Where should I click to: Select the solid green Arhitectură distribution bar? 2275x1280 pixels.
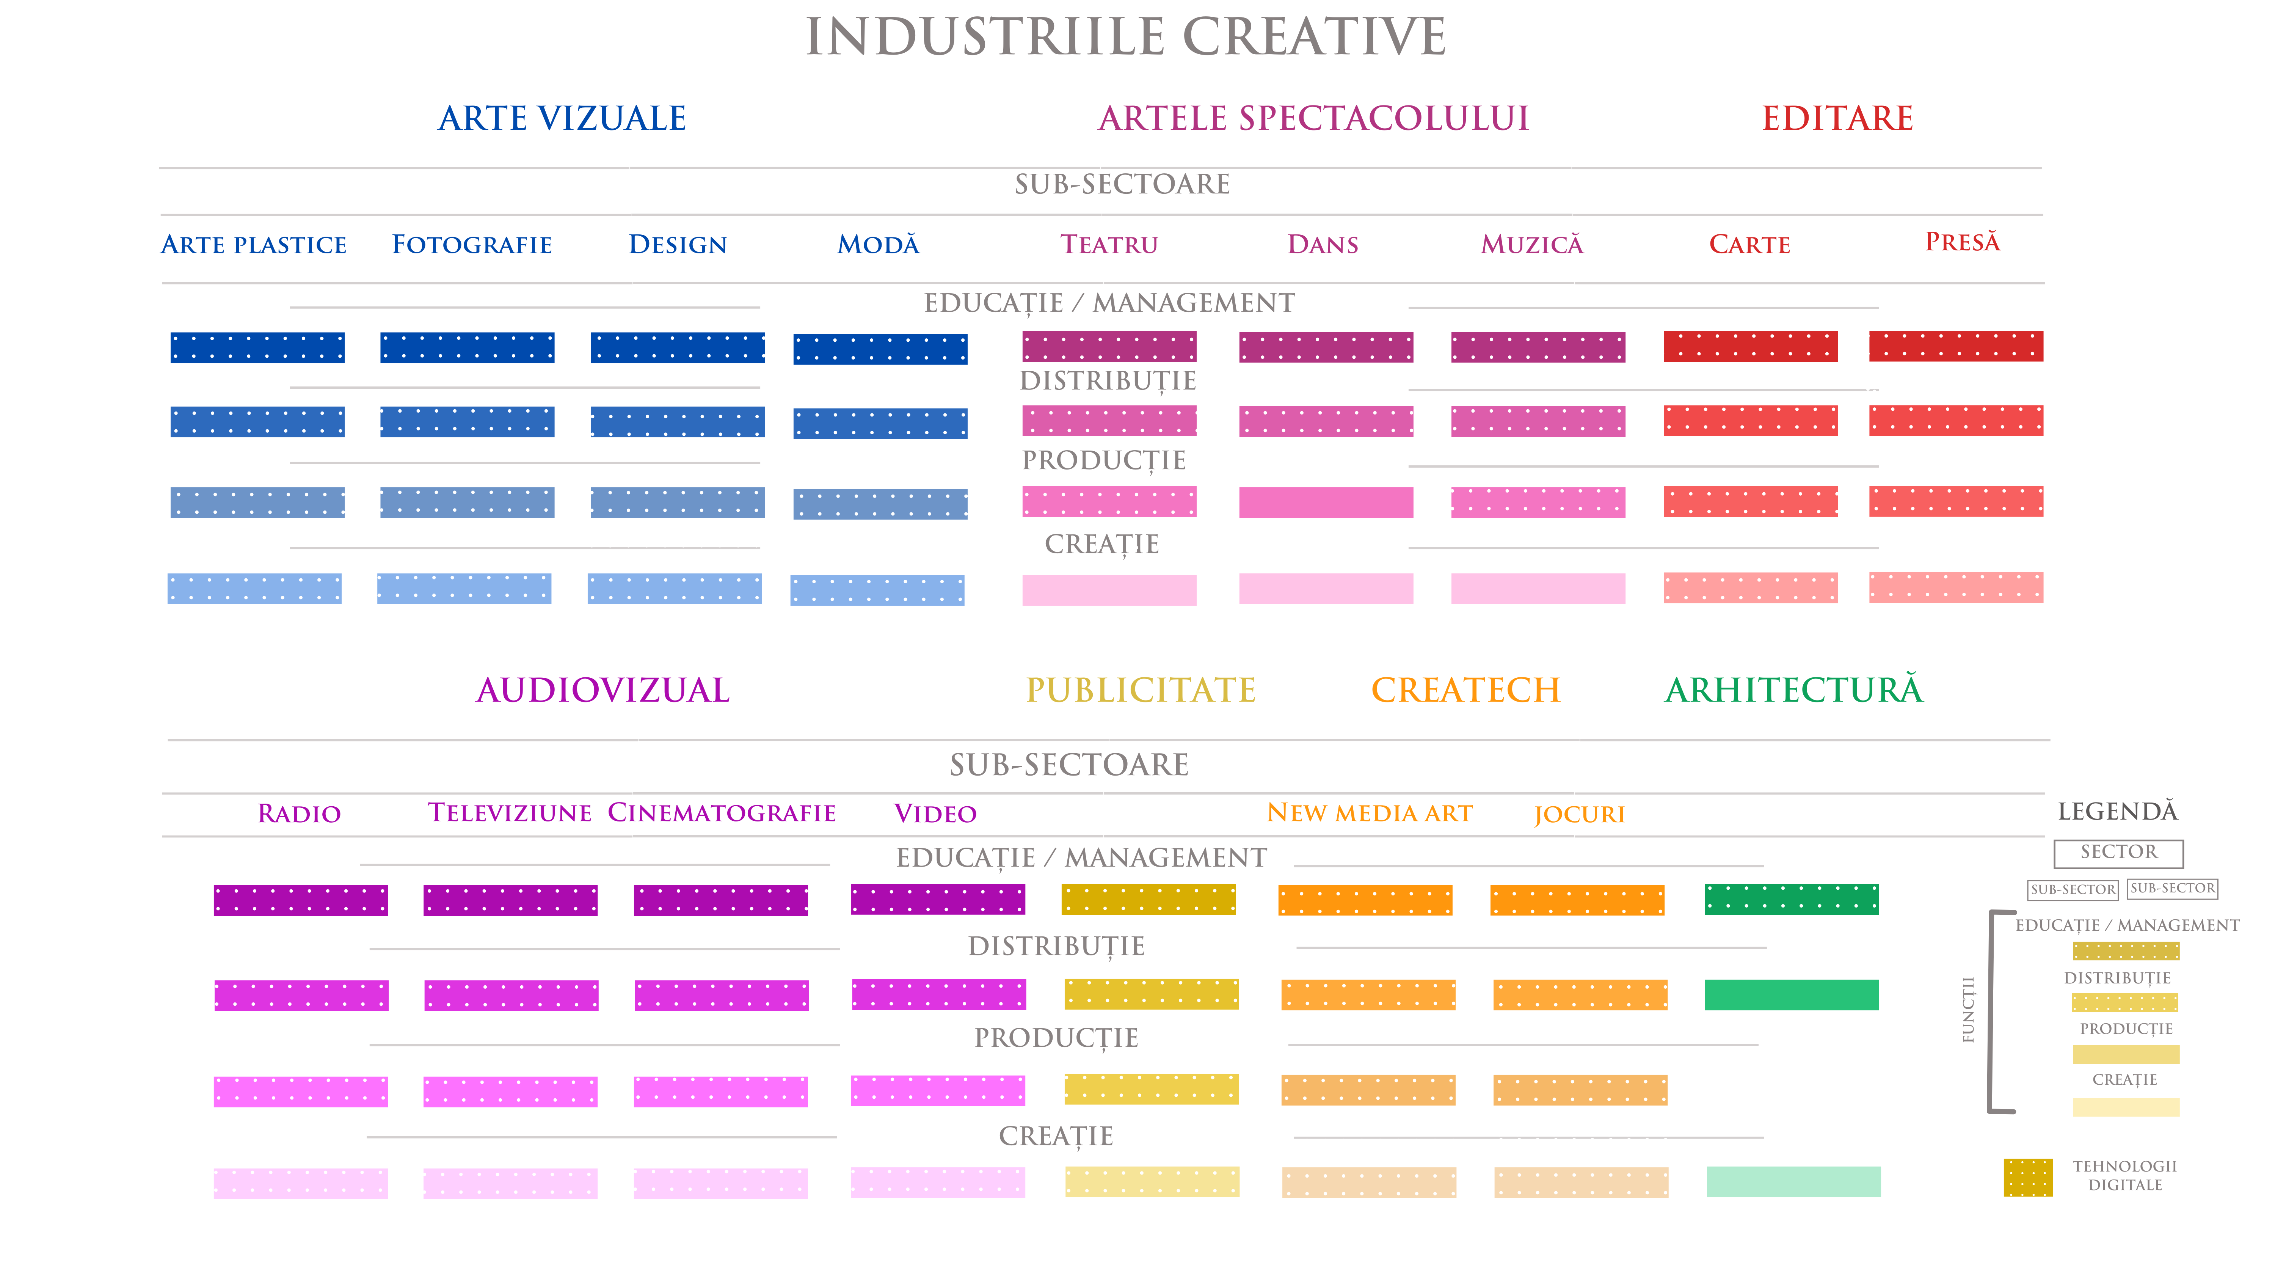1791,995
